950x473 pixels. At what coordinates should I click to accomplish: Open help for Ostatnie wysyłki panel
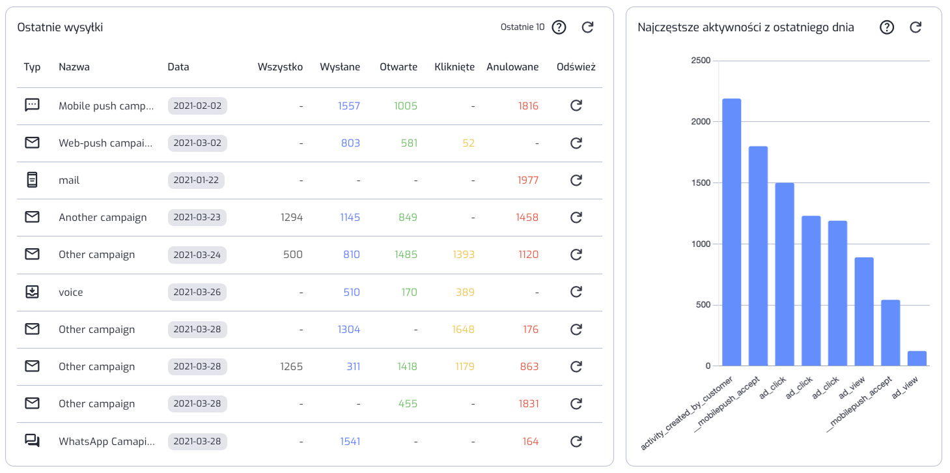click(x=559, y=27)
